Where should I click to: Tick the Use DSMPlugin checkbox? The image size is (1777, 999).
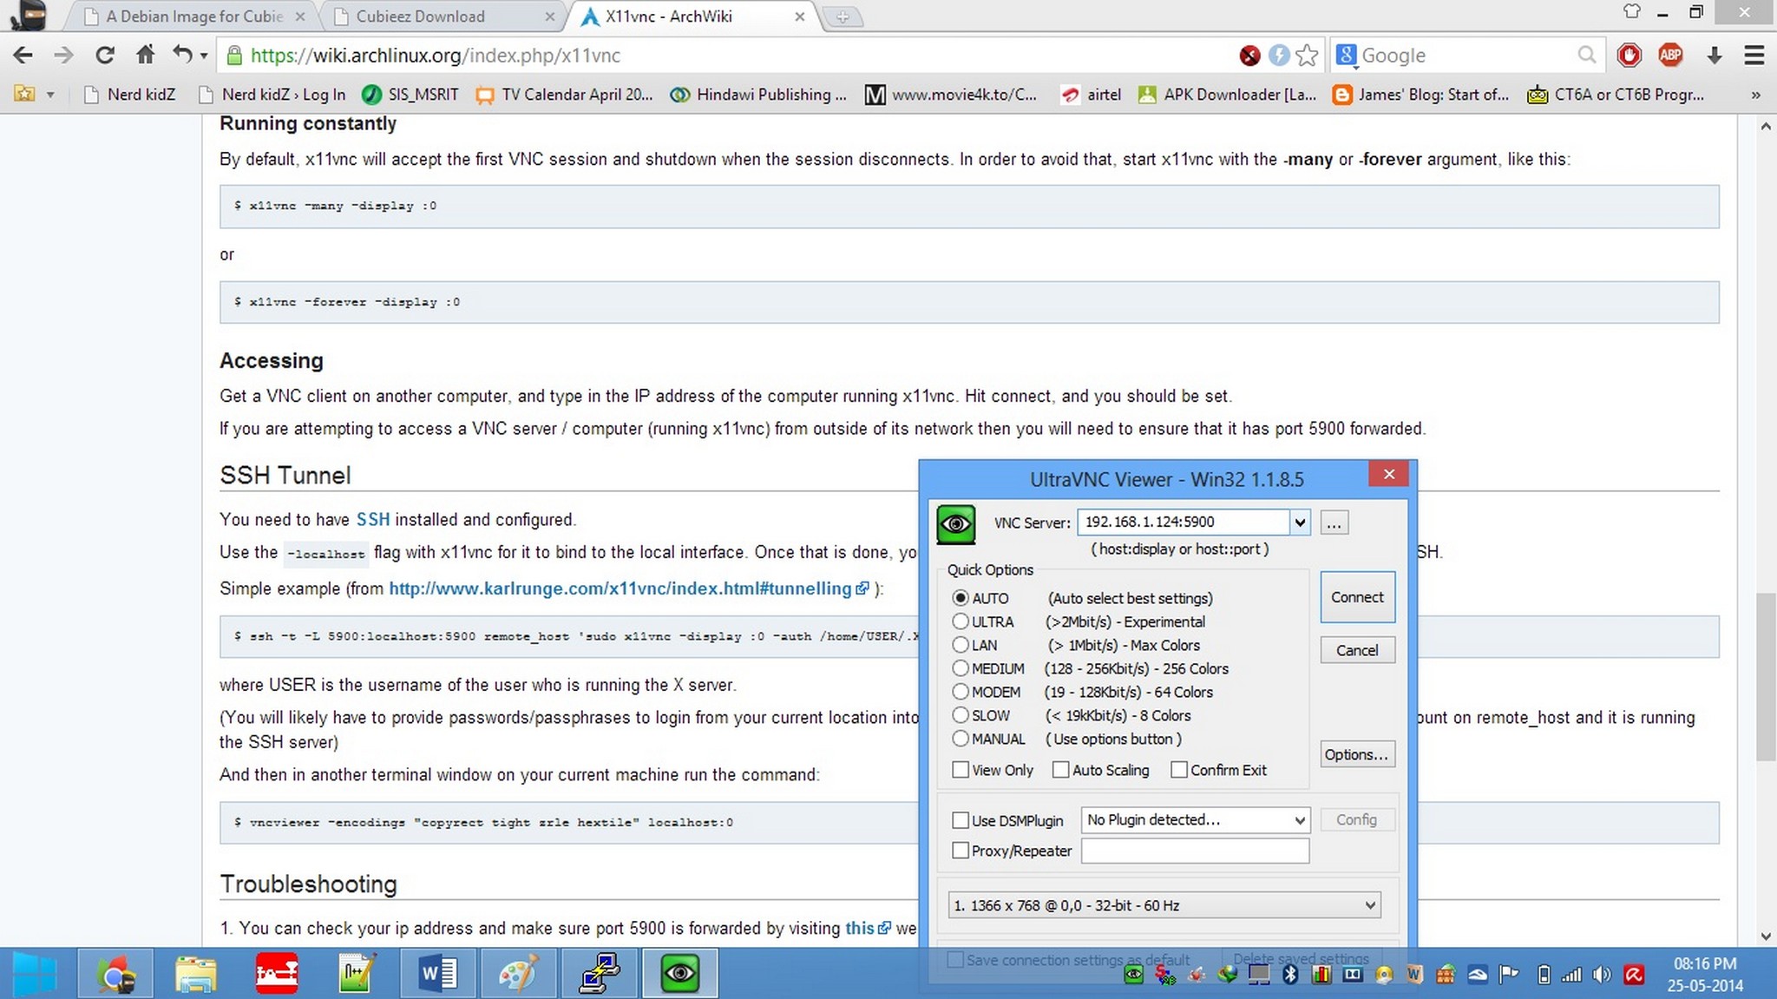[961, 820]
